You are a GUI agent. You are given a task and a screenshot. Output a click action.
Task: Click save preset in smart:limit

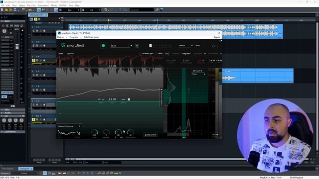pos(197,45)
